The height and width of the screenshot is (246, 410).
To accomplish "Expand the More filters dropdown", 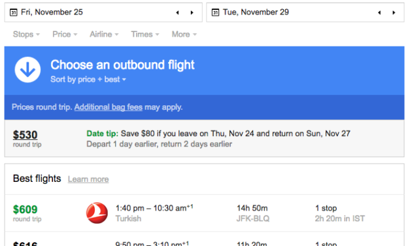I will 184,34.
